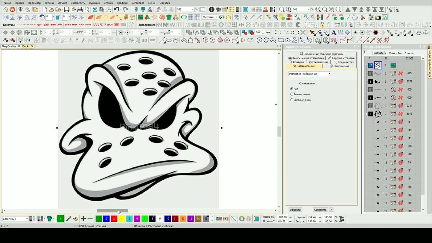Save the design with the floppy disk icon
Viewport: 432px width, 243px height.
click(x=66, y=9)
